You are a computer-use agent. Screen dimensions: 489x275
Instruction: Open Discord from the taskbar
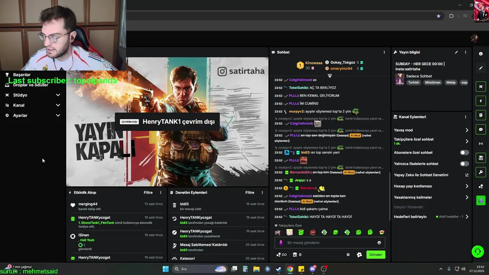click(x=313, y=269)
